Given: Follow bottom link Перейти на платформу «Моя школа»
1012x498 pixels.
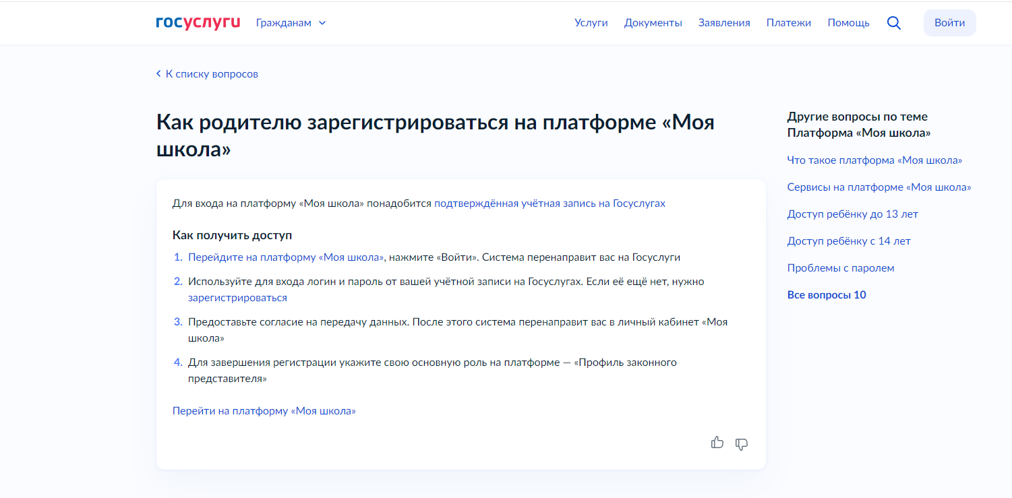Looking at the screenshot, I should click(264, 411).
